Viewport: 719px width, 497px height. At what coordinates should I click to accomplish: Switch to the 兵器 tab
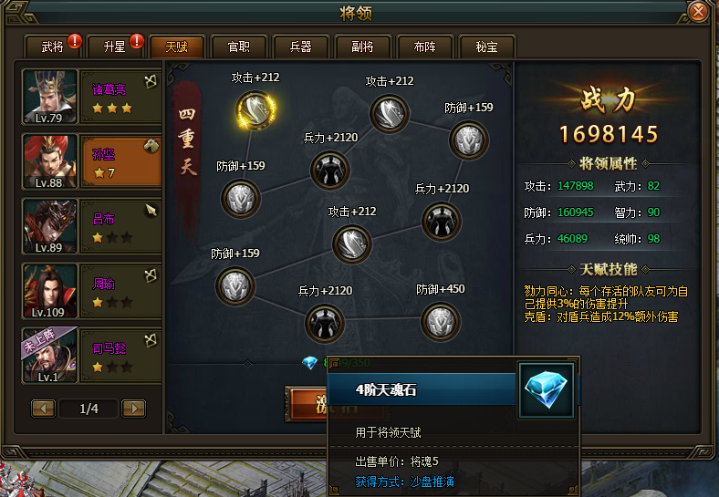[301, 47]
